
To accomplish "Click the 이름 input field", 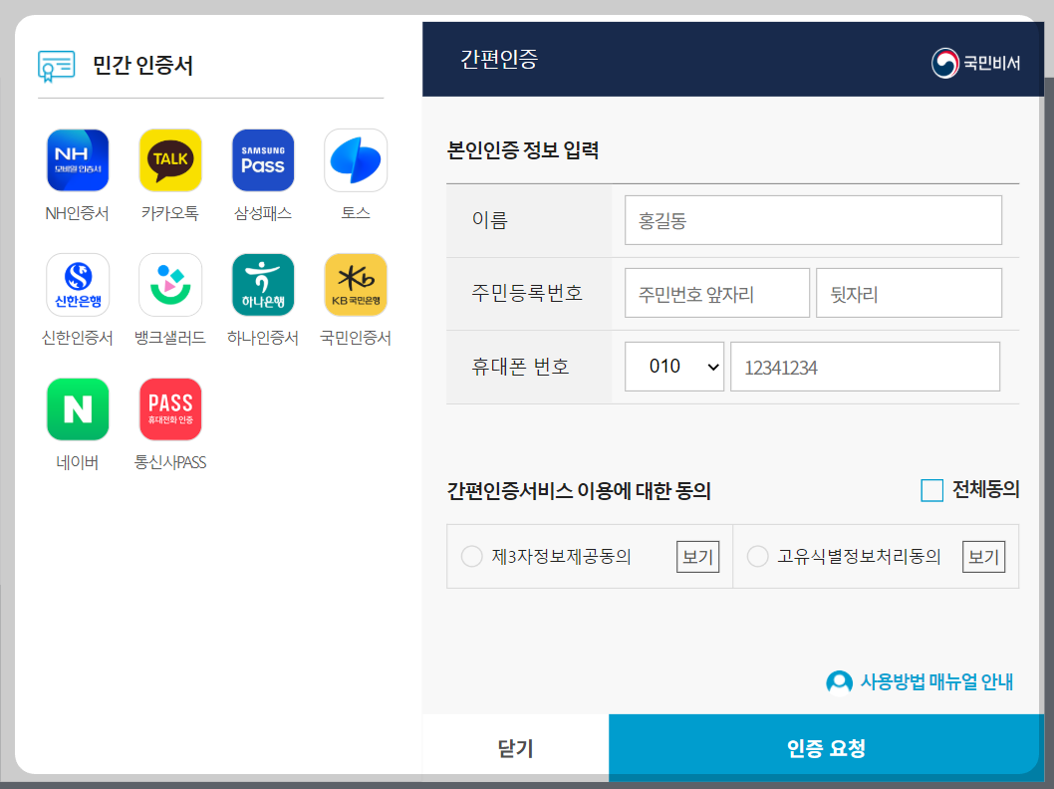I will 813,220.
